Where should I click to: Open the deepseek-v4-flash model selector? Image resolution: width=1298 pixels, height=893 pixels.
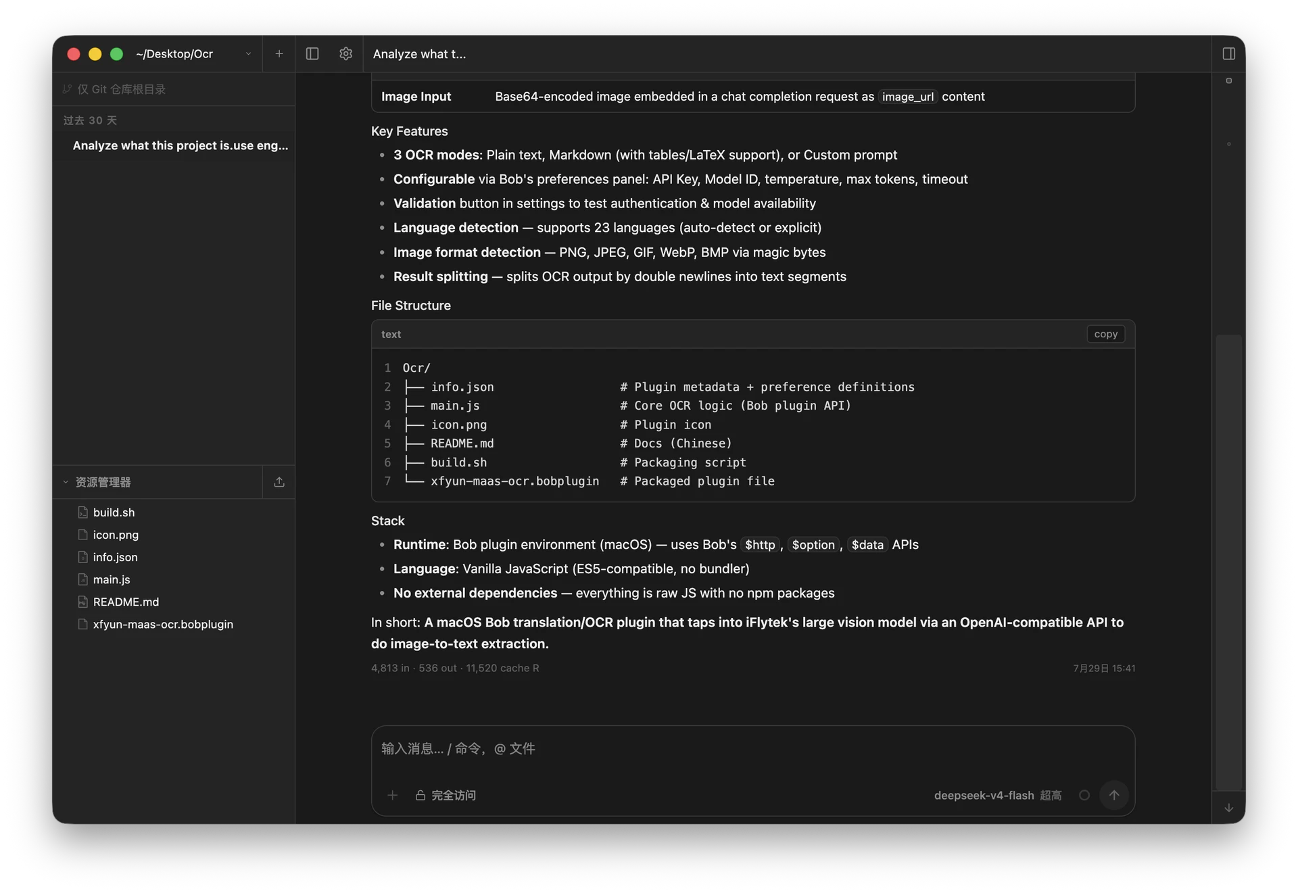(984, 795)
